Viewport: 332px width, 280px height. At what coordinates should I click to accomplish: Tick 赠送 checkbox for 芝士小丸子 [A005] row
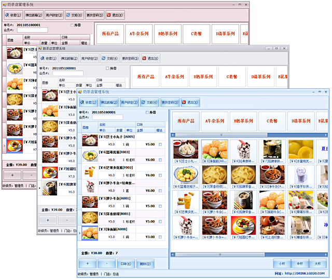click(160, 144)
